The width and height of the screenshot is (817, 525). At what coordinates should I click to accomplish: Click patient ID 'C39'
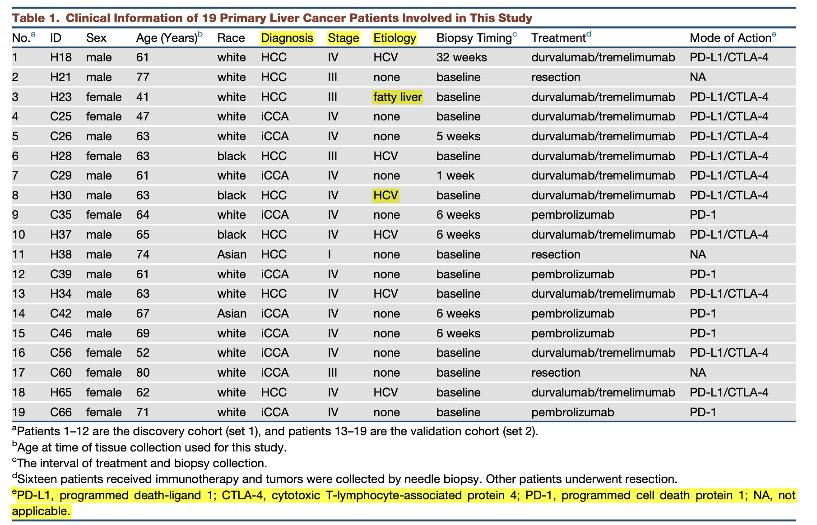click(x=61, y=274)
